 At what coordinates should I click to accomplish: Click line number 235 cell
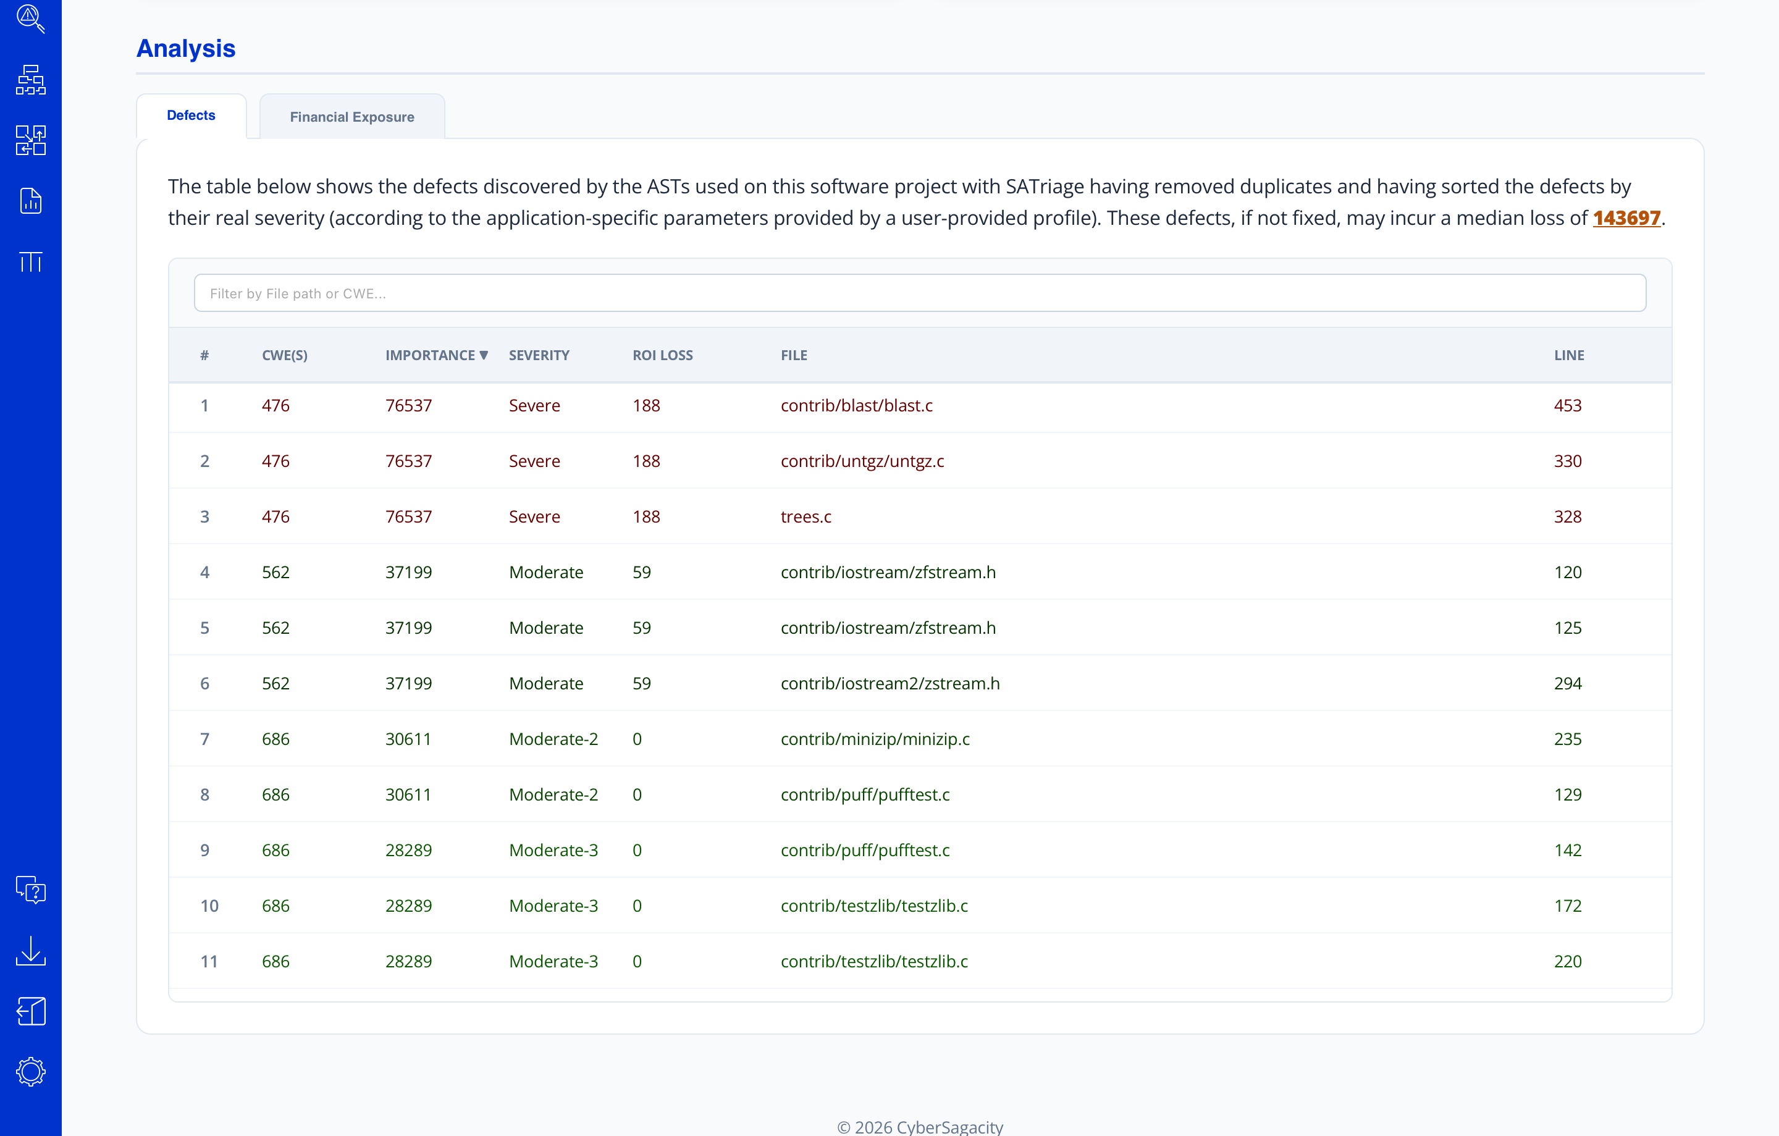1567,739
